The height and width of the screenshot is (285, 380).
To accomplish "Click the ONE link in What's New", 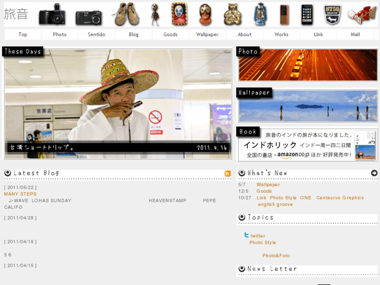I will coord(305,198).
